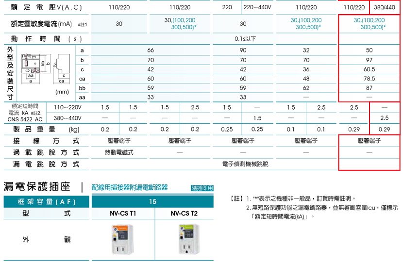Screen dimensions: 403x262
Task: Click the 220~440V voltage cell
Action: pyautogui.click(x=257, y=7)
